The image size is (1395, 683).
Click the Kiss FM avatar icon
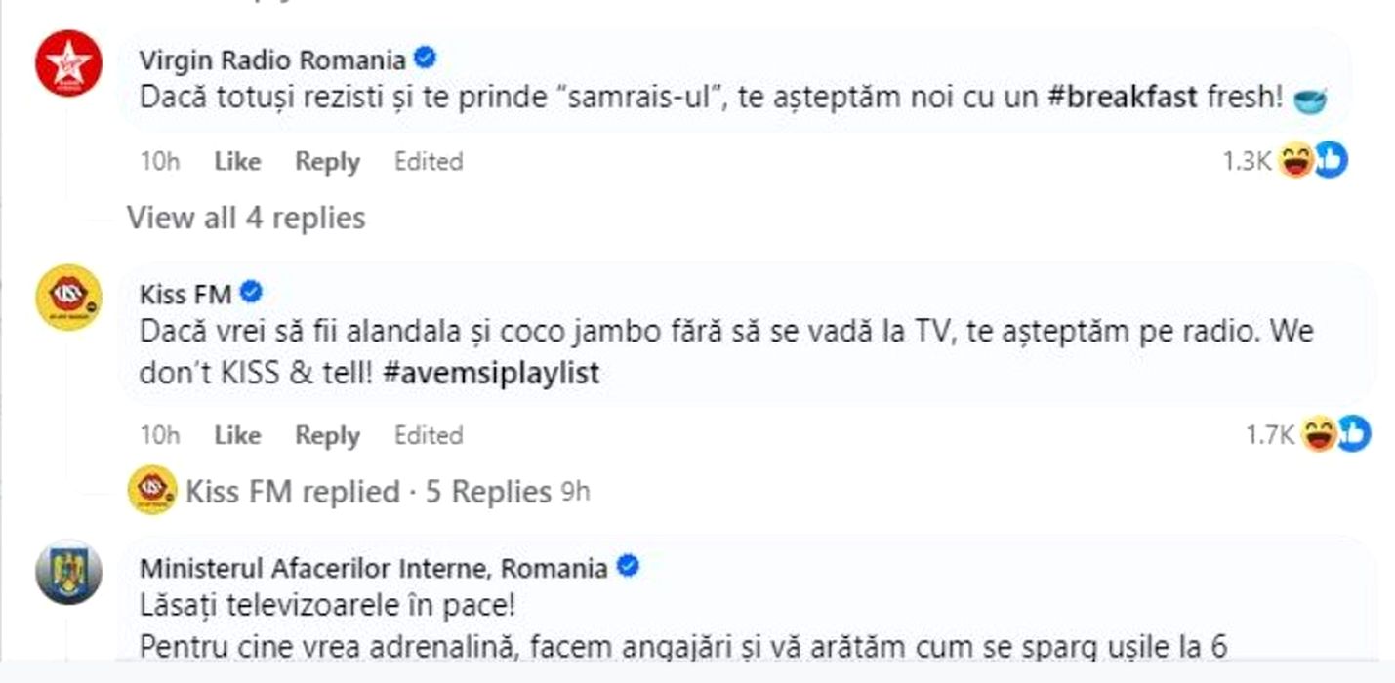67,297
